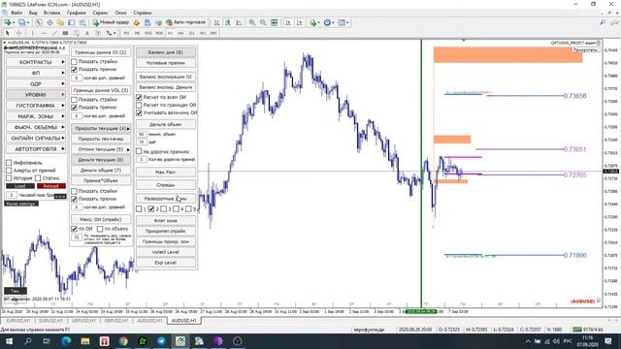Viewport: 621px width, 349px height.
Task: Expand the ОДР menu button
Action: [x=36, y=84]
